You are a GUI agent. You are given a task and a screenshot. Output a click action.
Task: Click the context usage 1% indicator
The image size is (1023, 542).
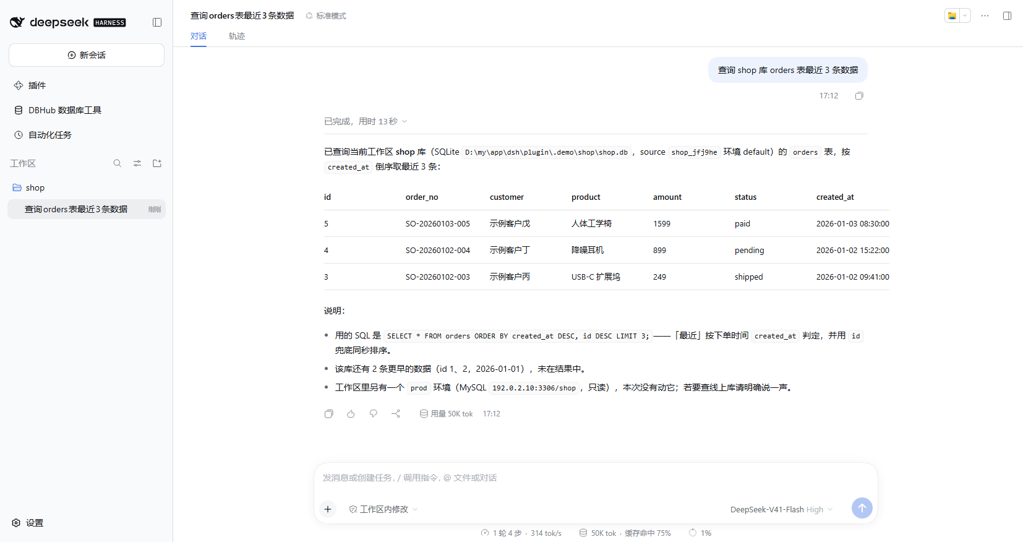pos(700,533)
